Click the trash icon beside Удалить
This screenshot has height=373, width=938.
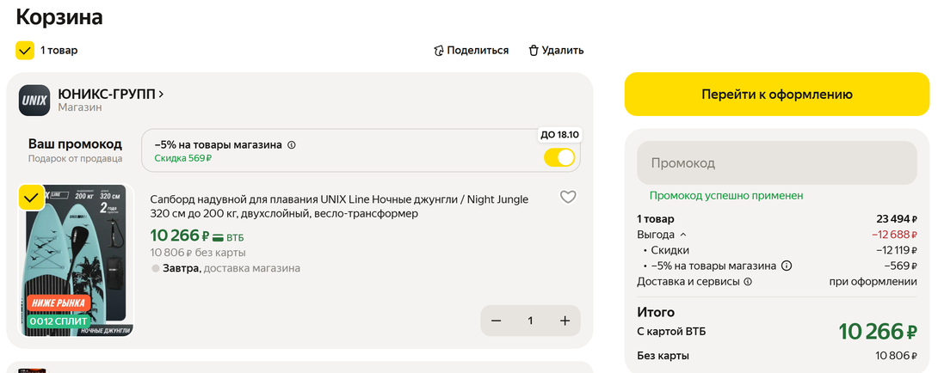tap(534, 51)
